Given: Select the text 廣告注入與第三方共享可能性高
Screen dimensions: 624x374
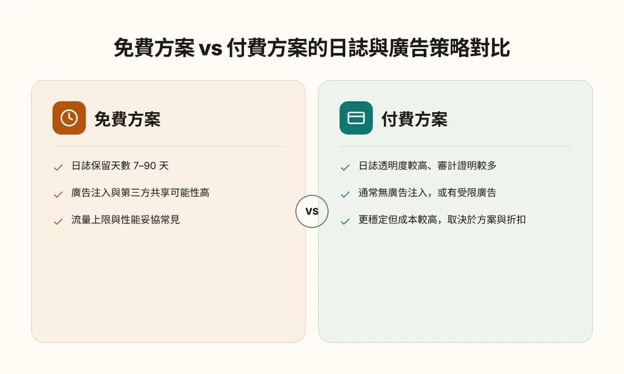Looking at the screenshot, I should pyautogui.click(x=140, y=193).
